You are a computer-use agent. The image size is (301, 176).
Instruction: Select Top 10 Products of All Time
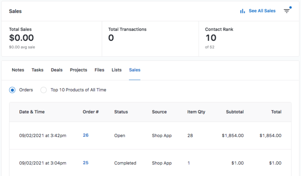tap(43, 90)
